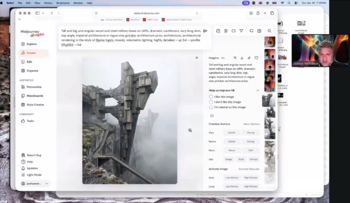Animate Auto with Low Motion
Screen dimensions: 350x203
(232, 178)
